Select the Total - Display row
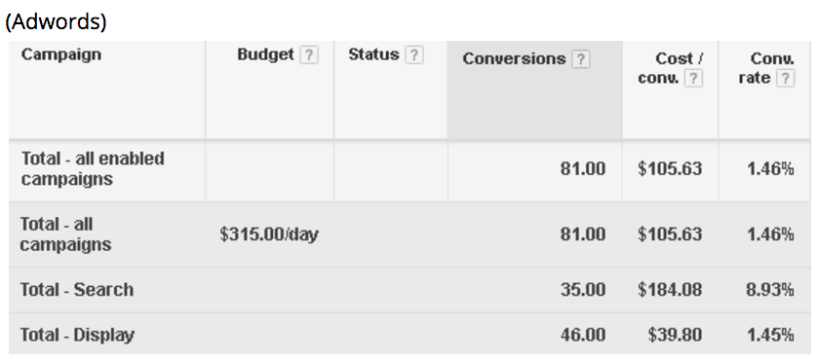This screenshot has width=817, height=359. [x=409, y=334]
